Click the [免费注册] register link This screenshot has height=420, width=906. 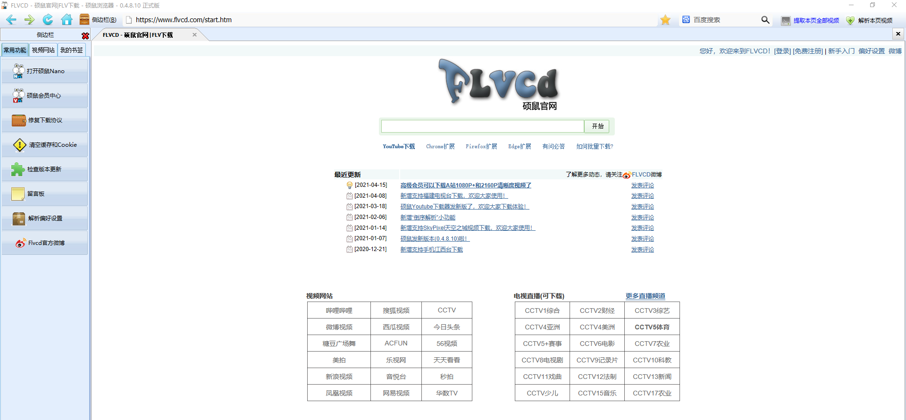(x=808, y=51)
